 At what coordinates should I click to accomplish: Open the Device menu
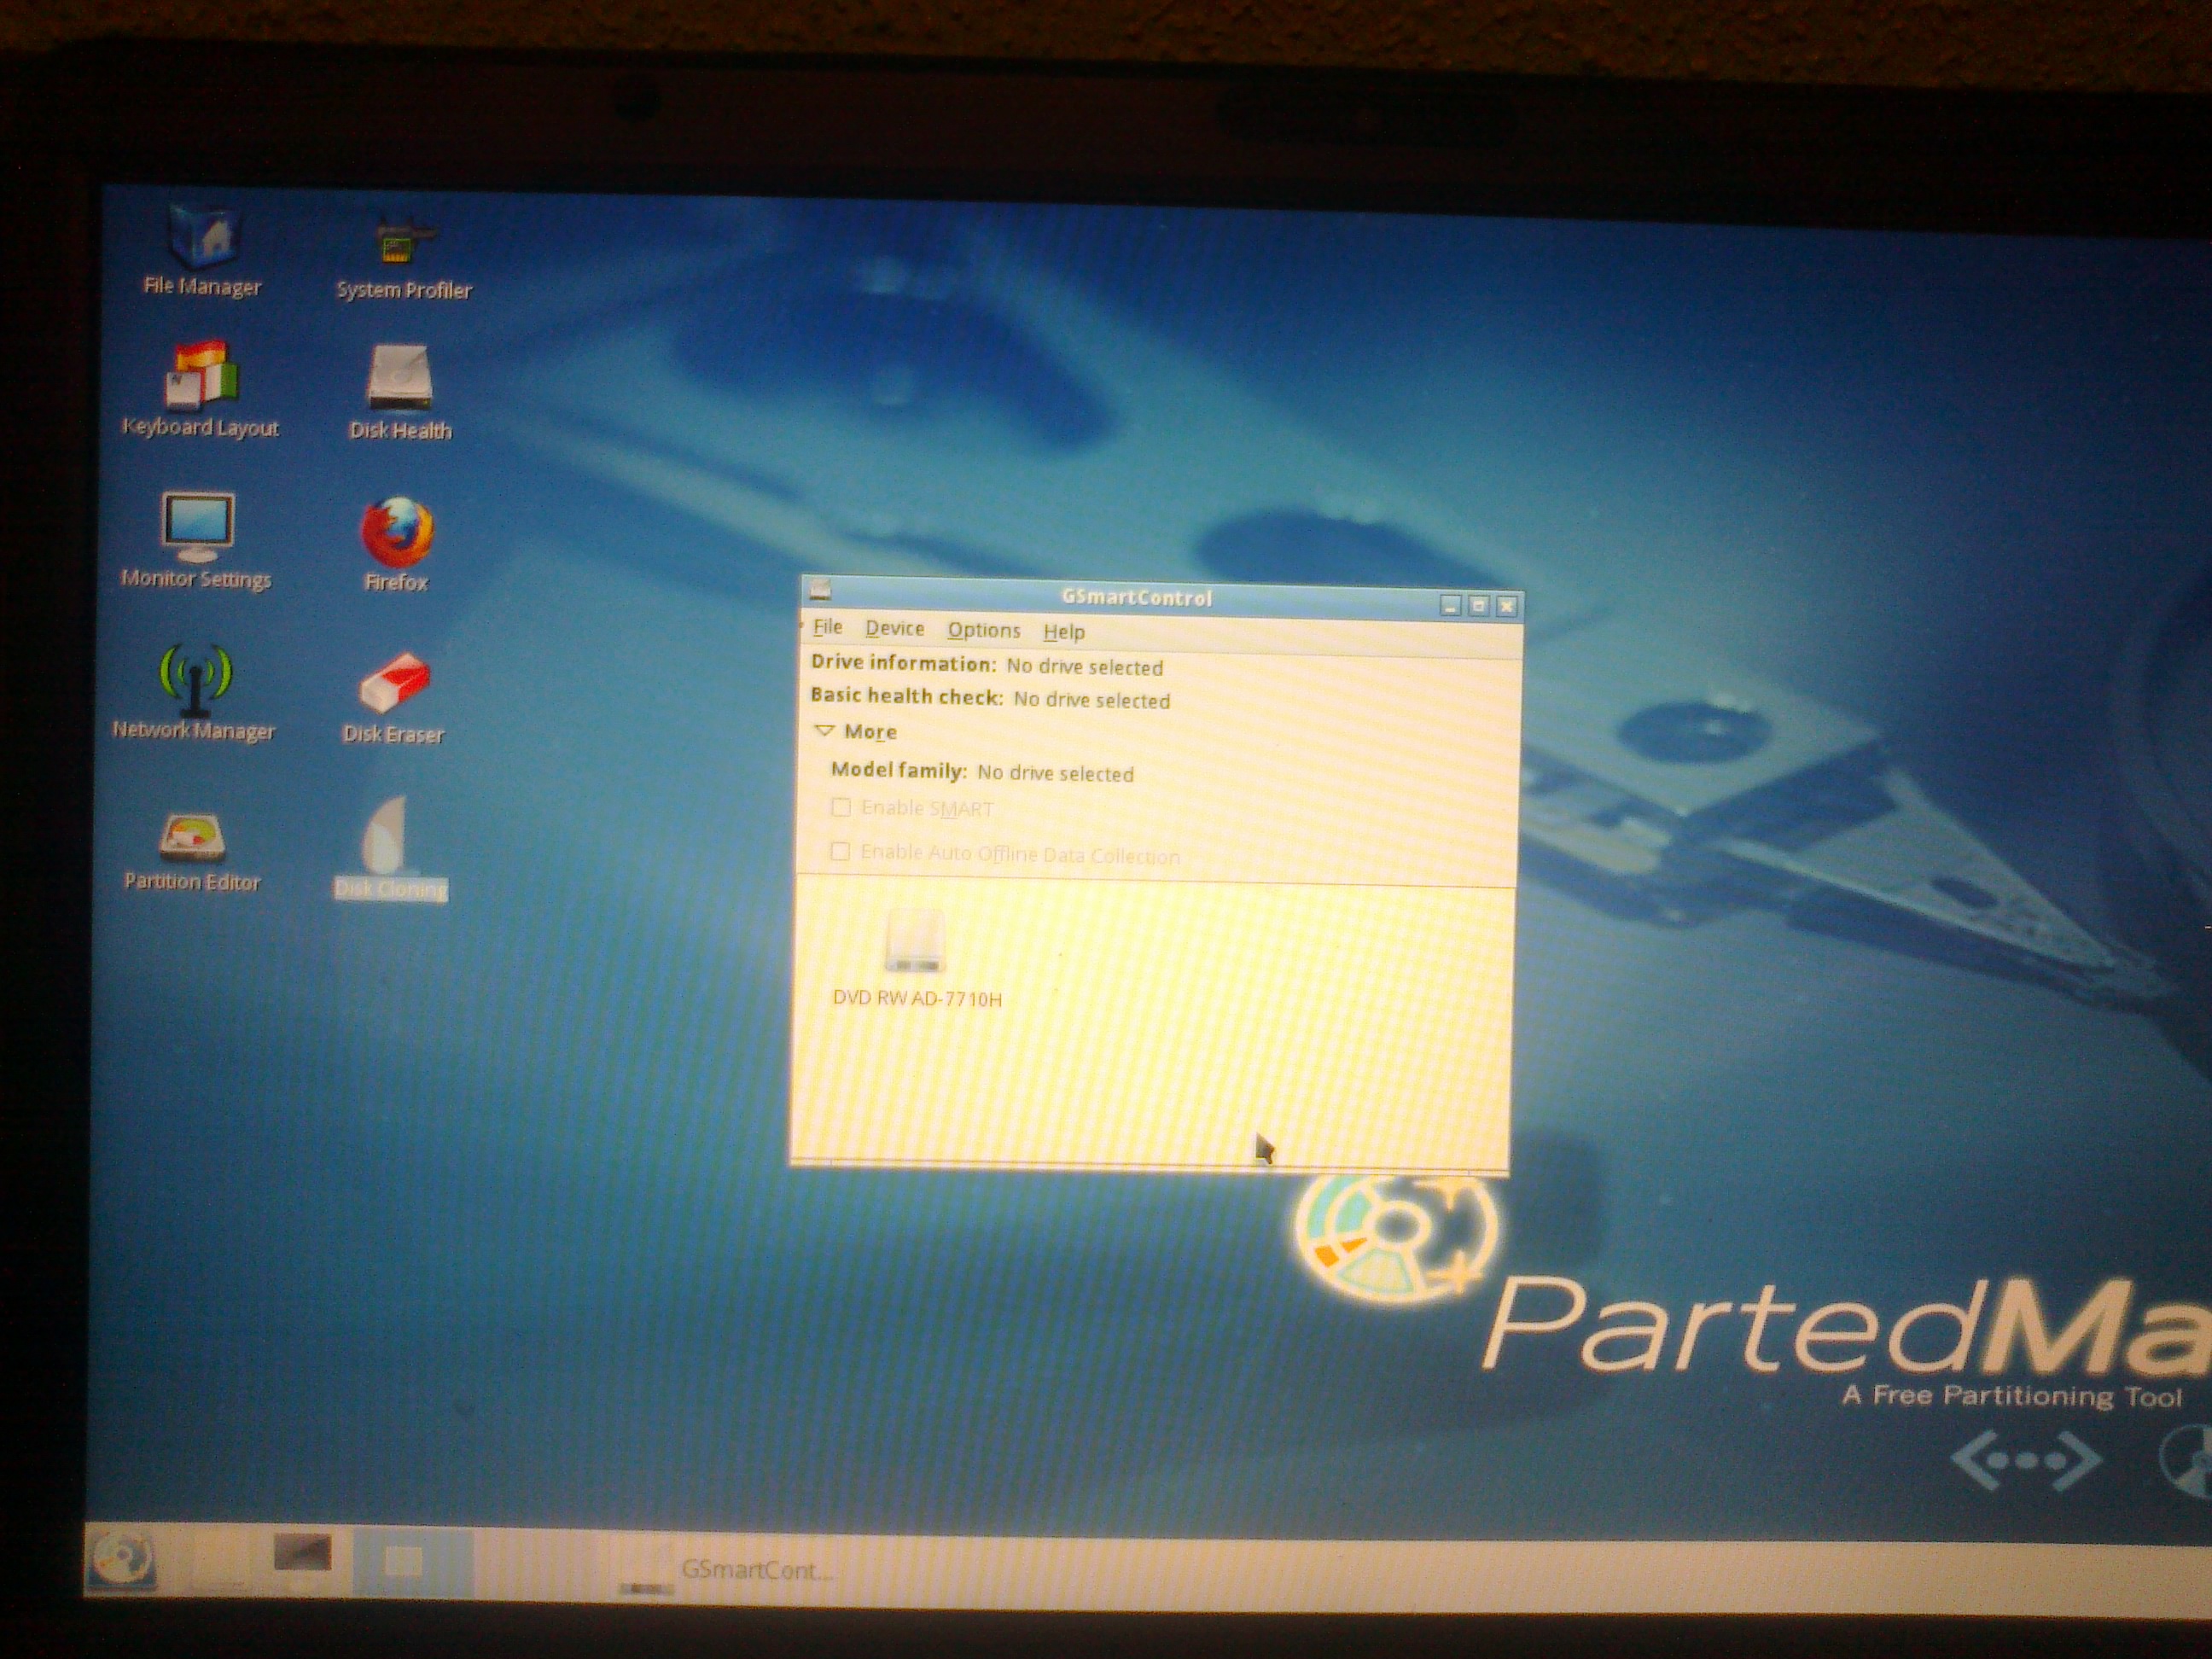894,628
